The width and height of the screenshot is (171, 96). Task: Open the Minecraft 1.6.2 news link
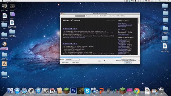click(x=70, y=43)
